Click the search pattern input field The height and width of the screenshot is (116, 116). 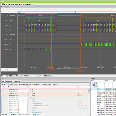coord(25,115)
